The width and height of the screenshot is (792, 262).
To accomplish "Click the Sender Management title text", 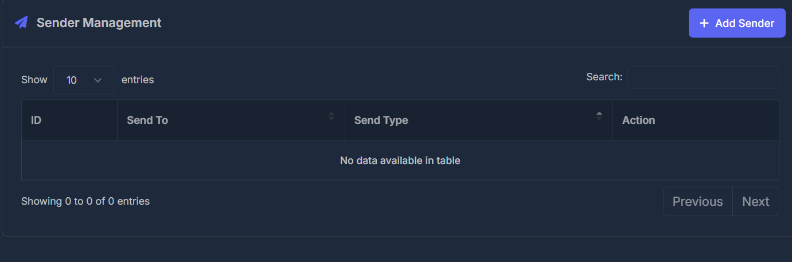I will coord(99,23).
